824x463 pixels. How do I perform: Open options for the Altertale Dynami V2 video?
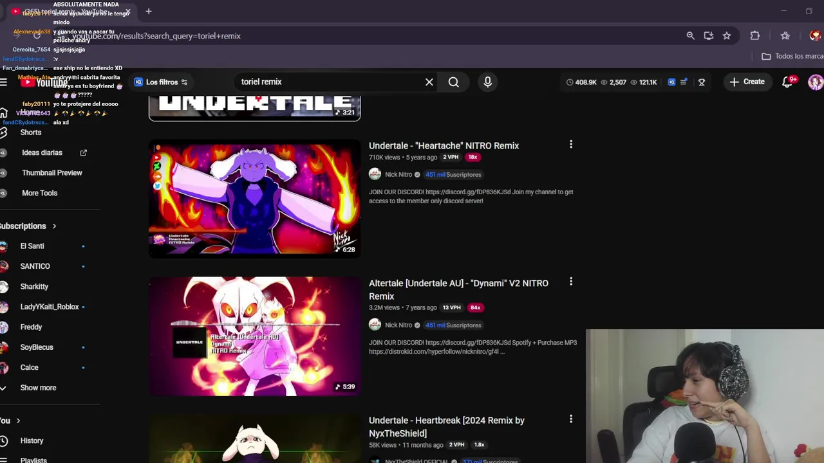tap(570, 282)
